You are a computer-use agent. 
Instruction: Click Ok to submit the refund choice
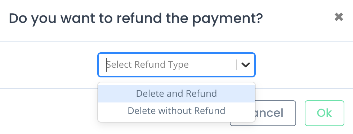click(325, 113)
